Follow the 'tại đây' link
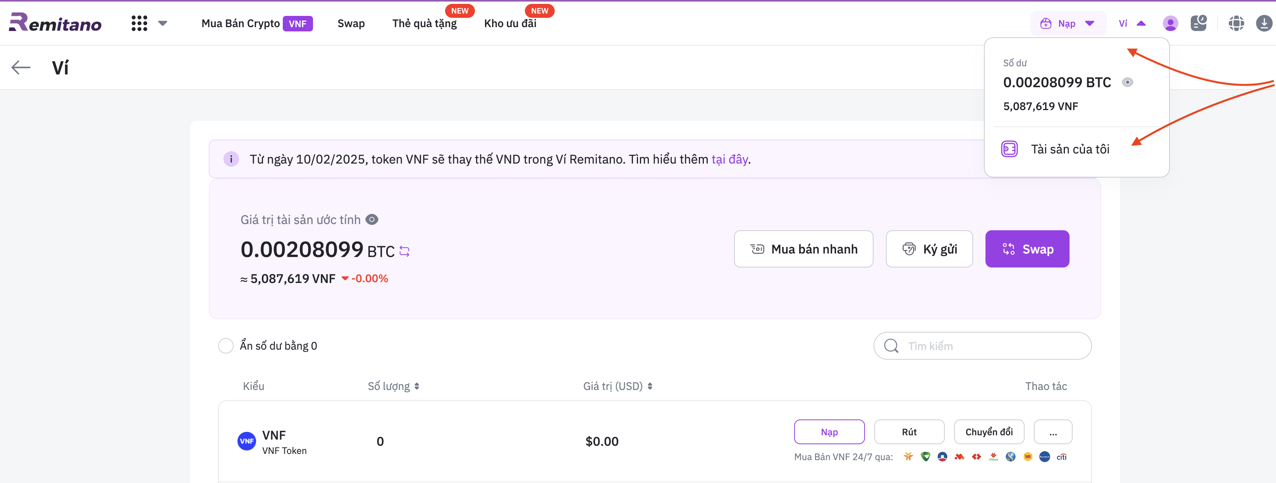Screen dimensions: 1276x483 [x=729, y=159]
